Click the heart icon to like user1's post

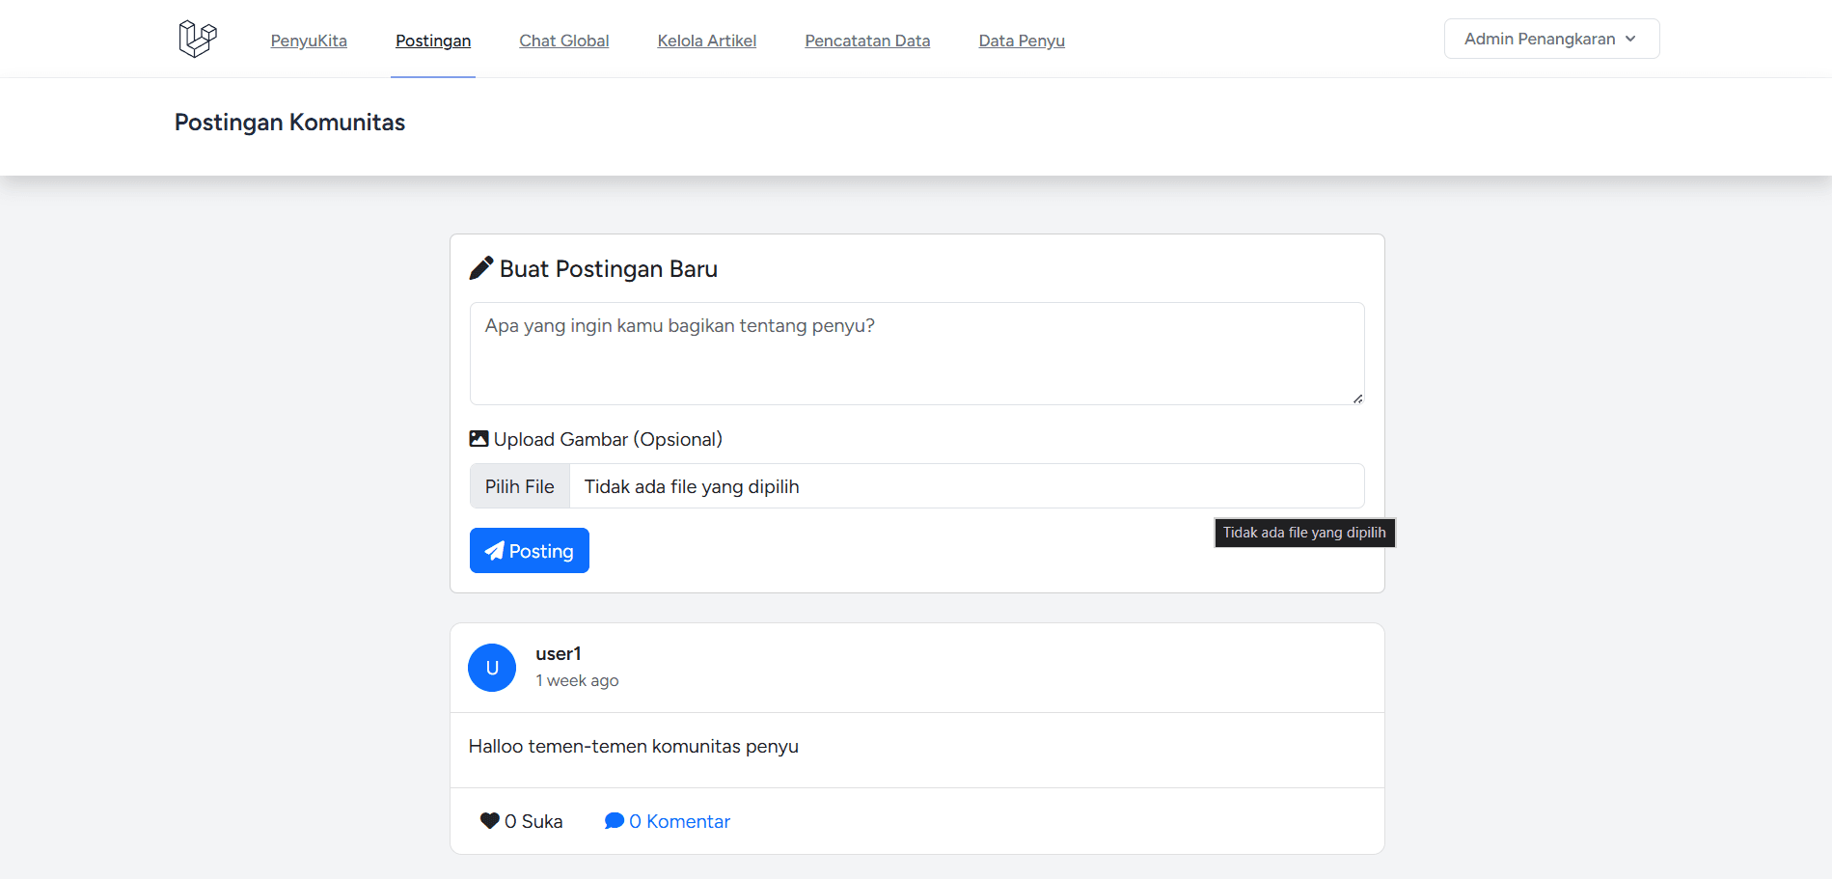coord(489,821)
